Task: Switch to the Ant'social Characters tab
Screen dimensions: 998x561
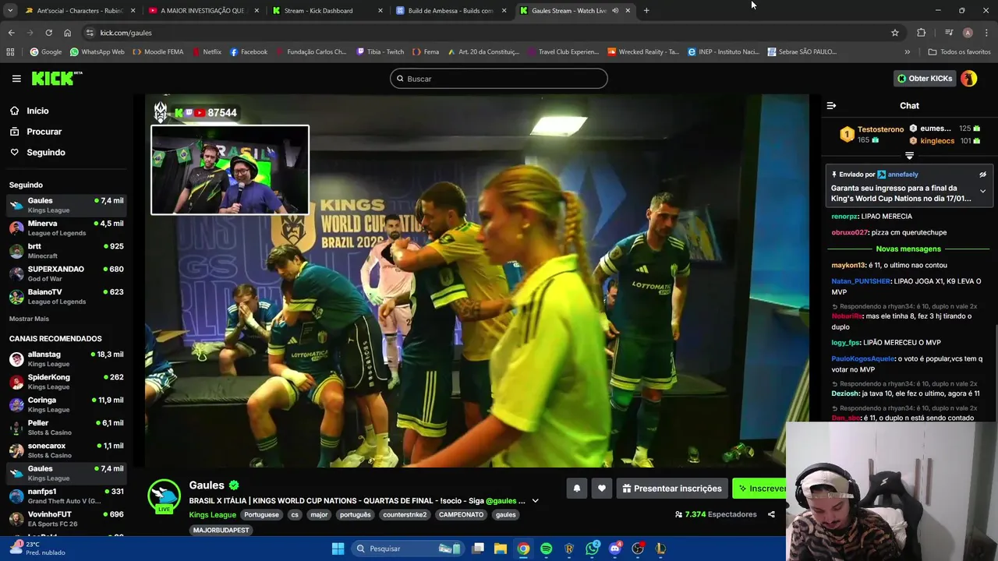Action: coord(80,11)
